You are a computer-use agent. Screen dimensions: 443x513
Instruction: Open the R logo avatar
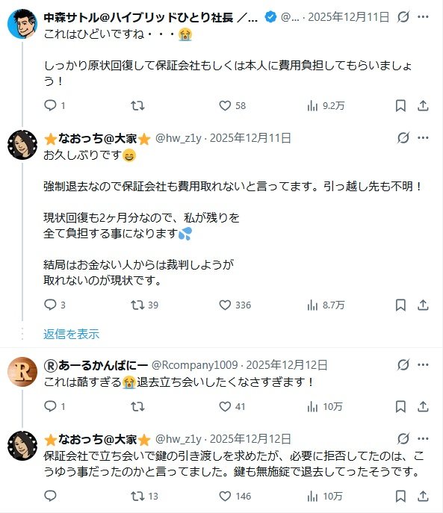coord(22,372)
